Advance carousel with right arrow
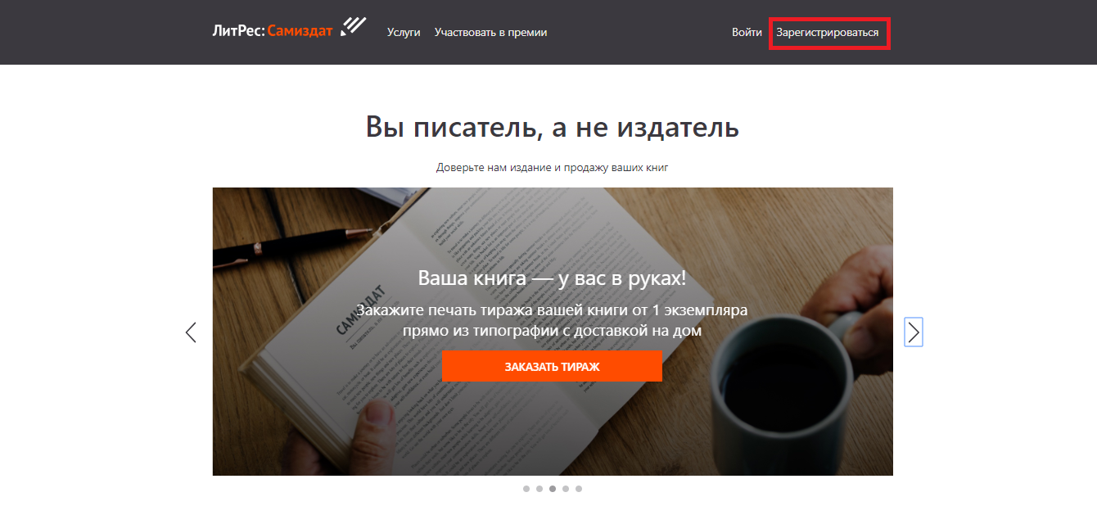This screenshot has height=506, width=1097. pos(914,332)
